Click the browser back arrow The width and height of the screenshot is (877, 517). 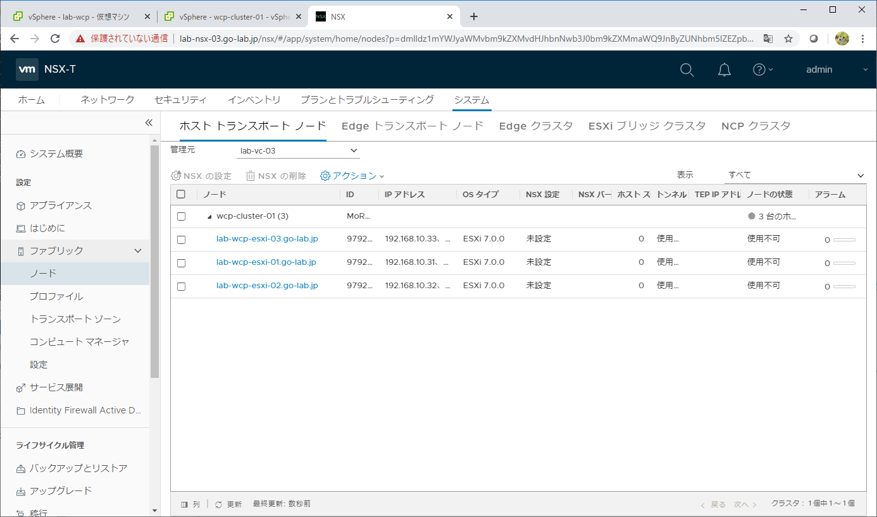[x=15, y=39]
